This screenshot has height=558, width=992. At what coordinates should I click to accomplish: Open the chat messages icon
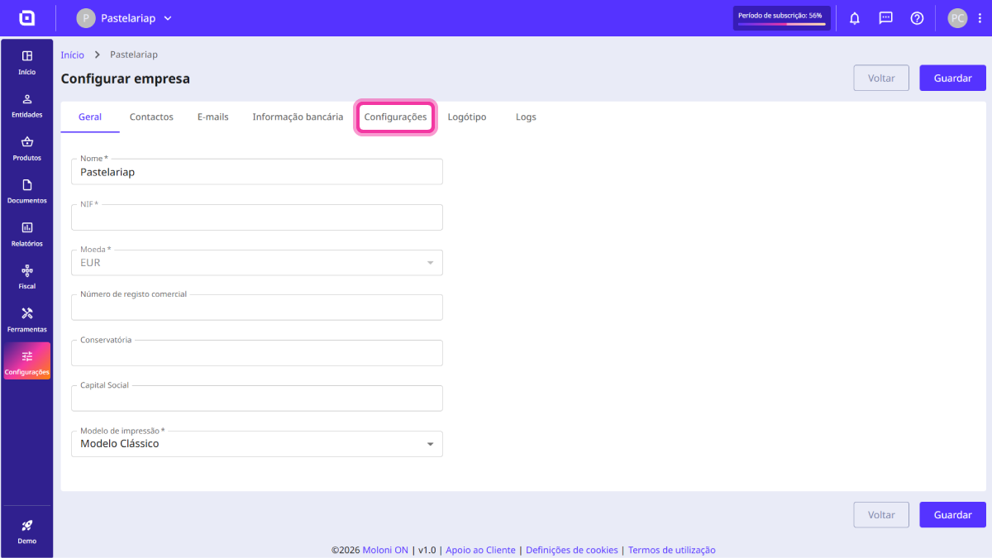(x=885, y=18)
